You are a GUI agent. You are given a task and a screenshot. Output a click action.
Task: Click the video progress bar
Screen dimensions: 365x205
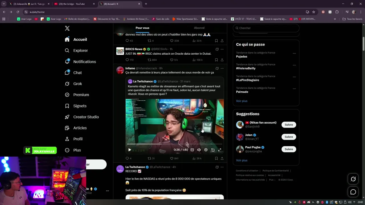175,144
